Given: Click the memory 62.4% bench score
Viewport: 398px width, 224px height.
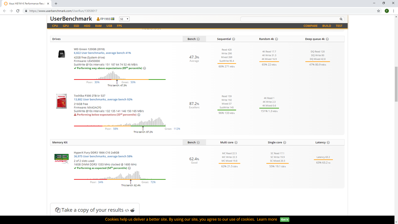Looking at the screenshot, I should tap(194, 159).
